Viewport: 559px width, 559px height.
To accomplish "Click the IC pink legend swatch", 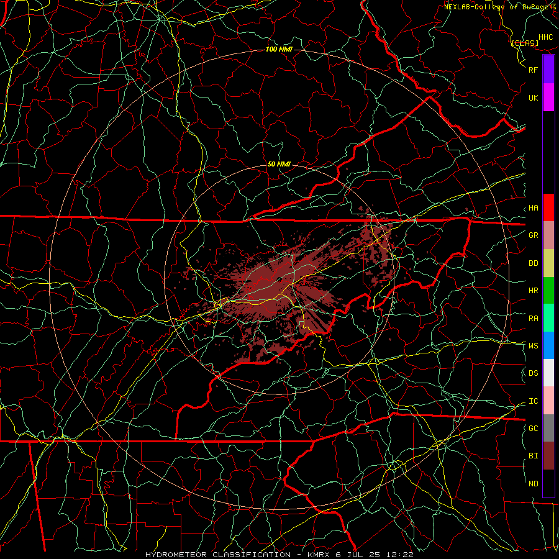I will point(548,401).
